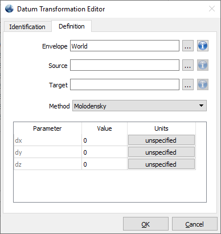Switch to the Identification tab
Image resolution: width=221 pixels, height=234 pixels.
(x=27, y=27)
